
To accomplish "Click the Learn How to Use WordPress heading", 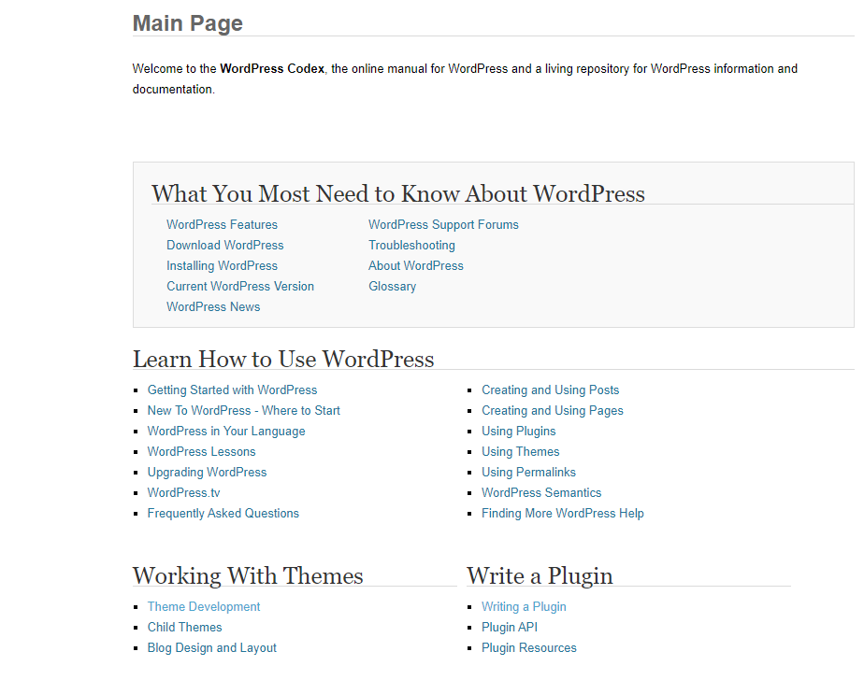I will point(283,359).
